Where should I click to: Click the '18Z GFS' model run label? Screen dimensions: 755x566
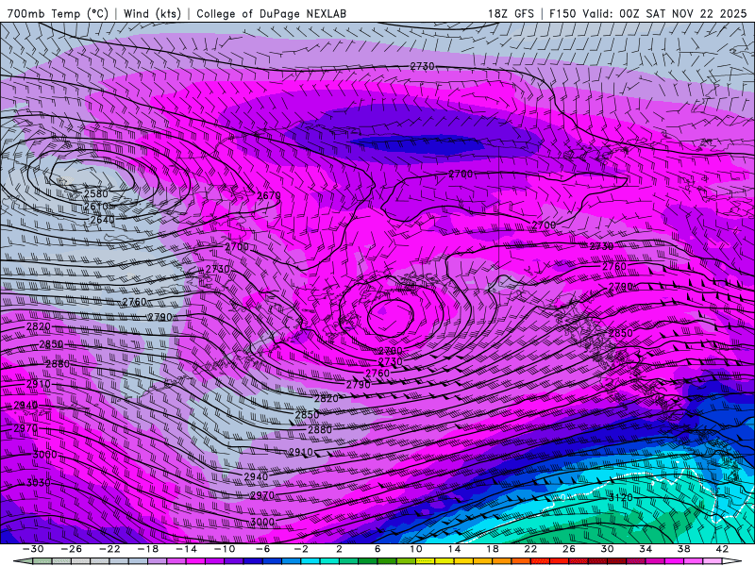click(x=511, y=13)
